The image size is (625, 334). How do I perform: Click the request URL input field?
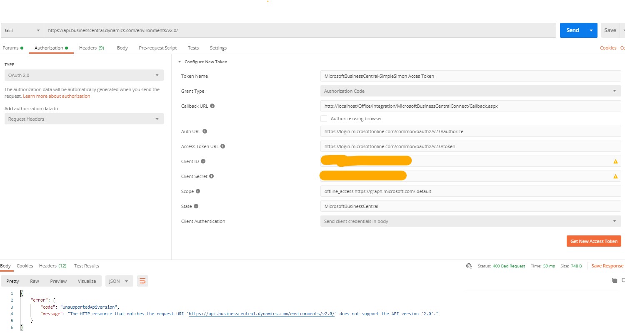point(300,30)
